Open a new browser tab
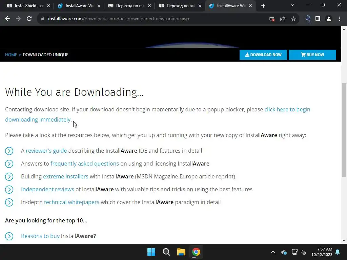Viewport: 347px width, 260px height. [263, 6]
